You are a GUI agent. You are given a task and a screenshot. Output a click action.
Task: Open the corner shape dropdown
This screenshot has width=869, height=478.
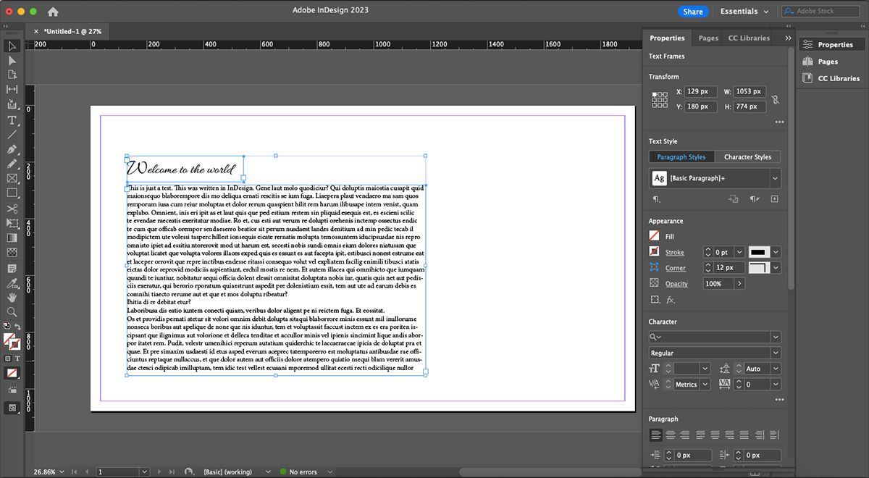click(x=776, y=267)
